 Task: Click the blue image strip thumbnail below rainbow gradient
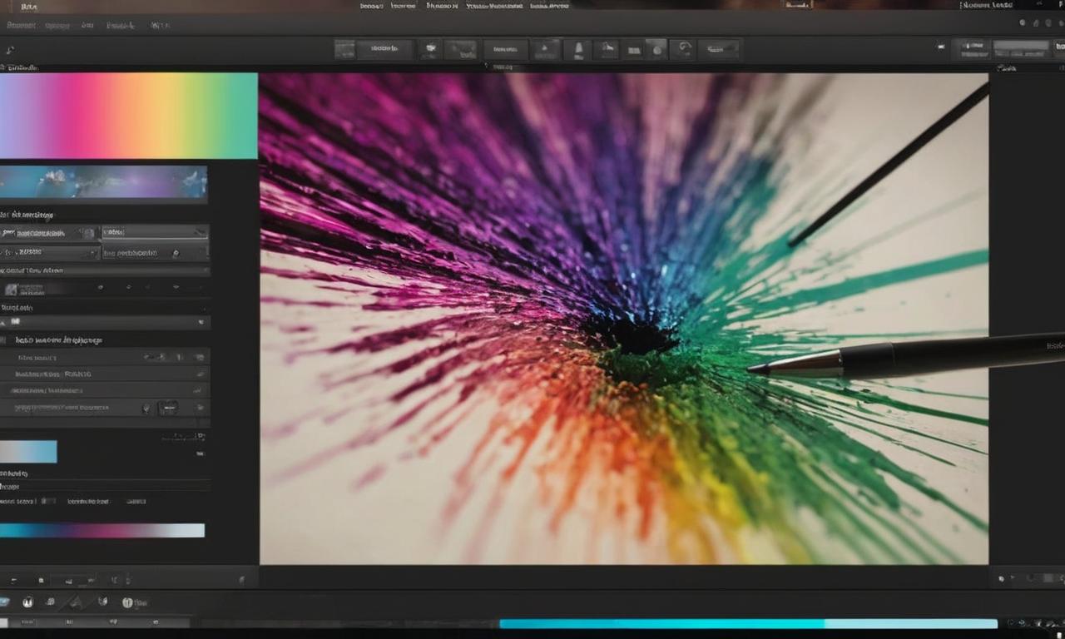tap(103, 182)
